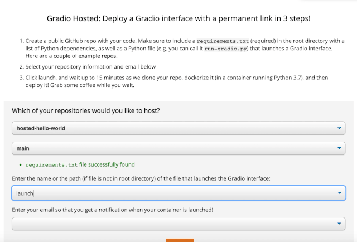Focus the launch file path input field

coord(178,193)
